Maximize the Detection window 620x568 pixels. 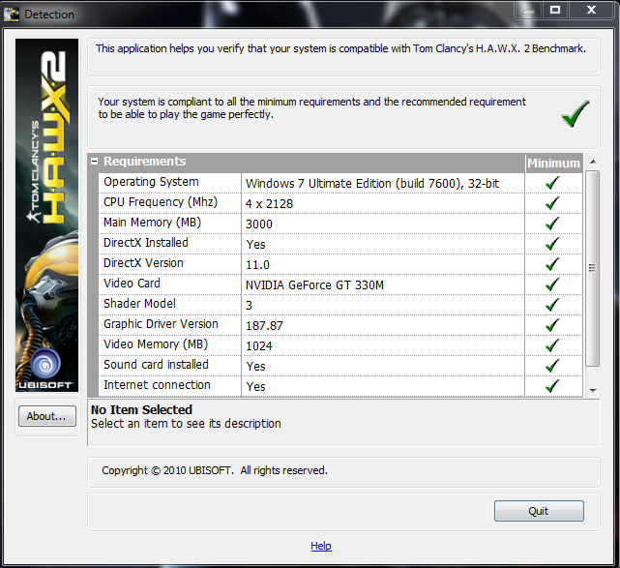pyautogui.click(x=555, y=10)
